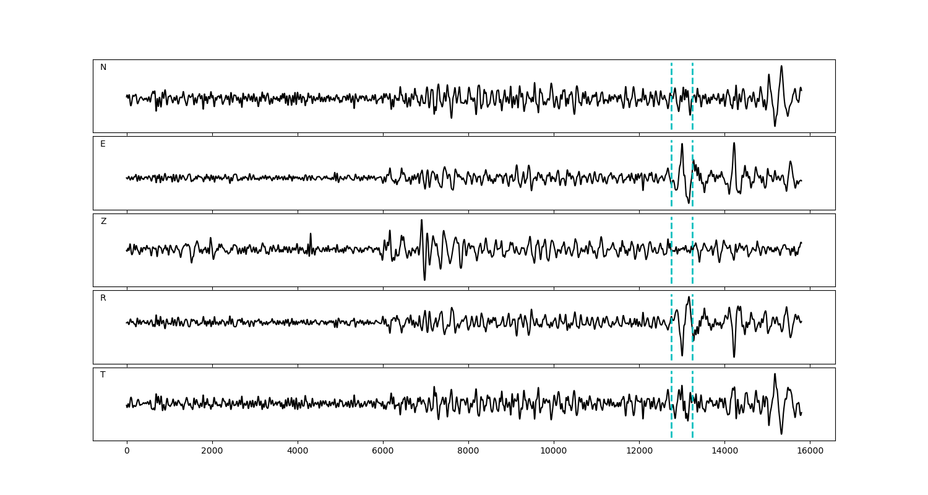Click the highest peak in N trace
This screenshot has width=928, height=495.
781,66
